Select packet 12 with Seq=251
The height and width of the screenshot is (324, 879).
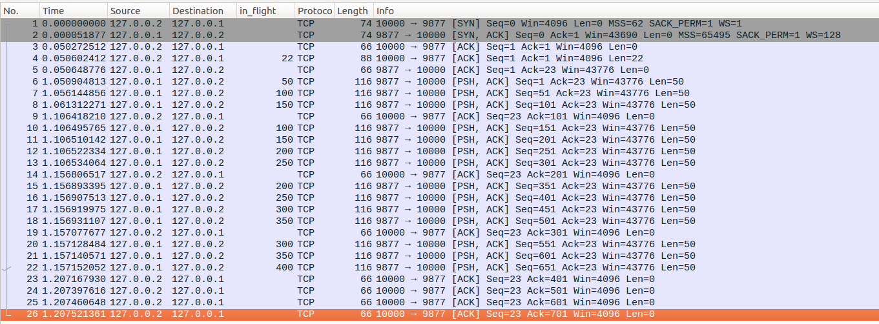(x=439, y=152)
